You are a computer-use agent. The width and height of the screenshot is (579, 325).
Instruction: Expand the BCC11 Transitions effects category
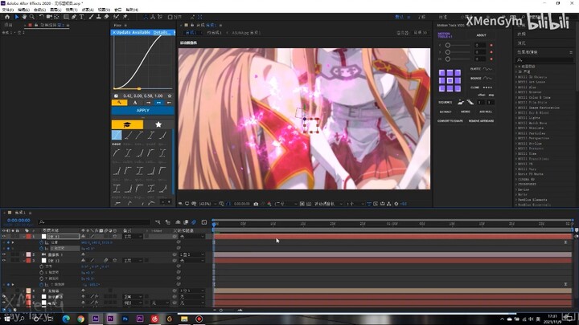click(x=516, y=159)
